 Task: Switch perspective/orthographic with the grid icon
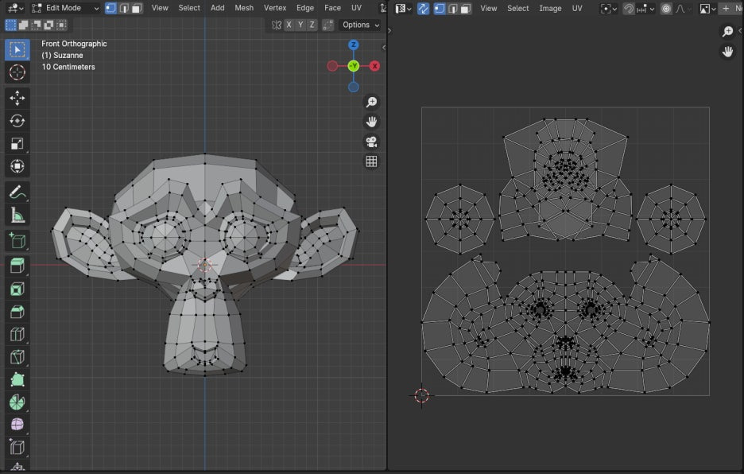(371, 161)
